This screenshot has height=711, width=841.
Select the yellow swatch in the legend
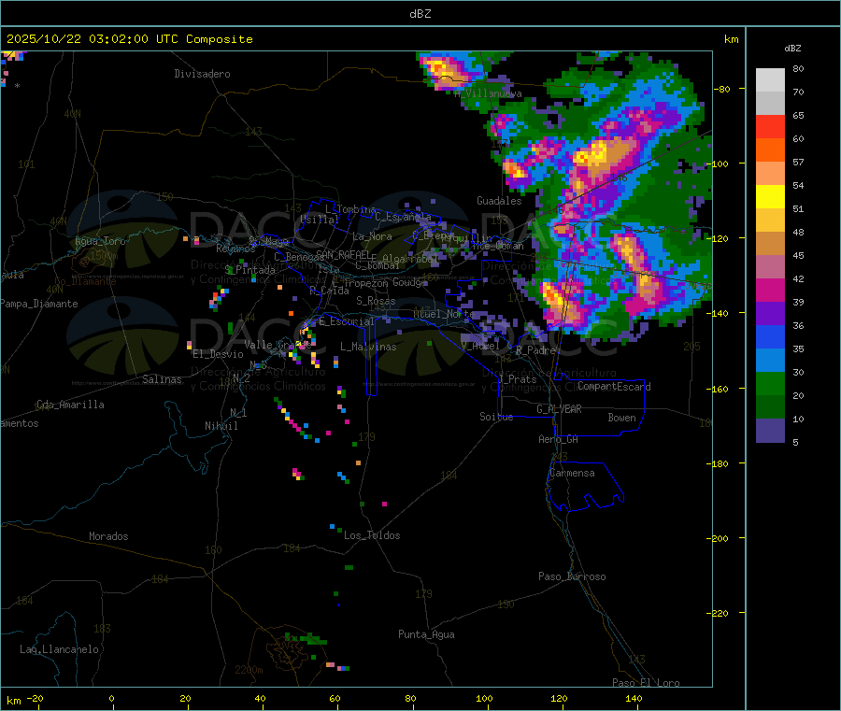[770, 197]
